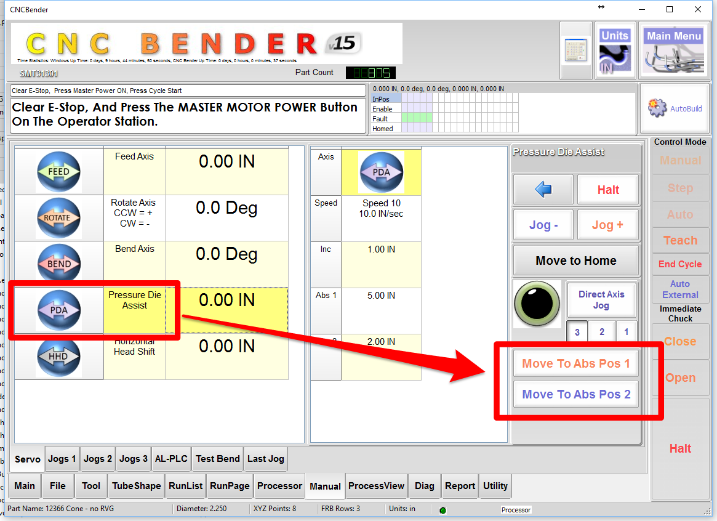The height and width of the screenshot is (521, 717).
Task: Select the HHD horizontal head shift icon
Action: tap(58, 357)
